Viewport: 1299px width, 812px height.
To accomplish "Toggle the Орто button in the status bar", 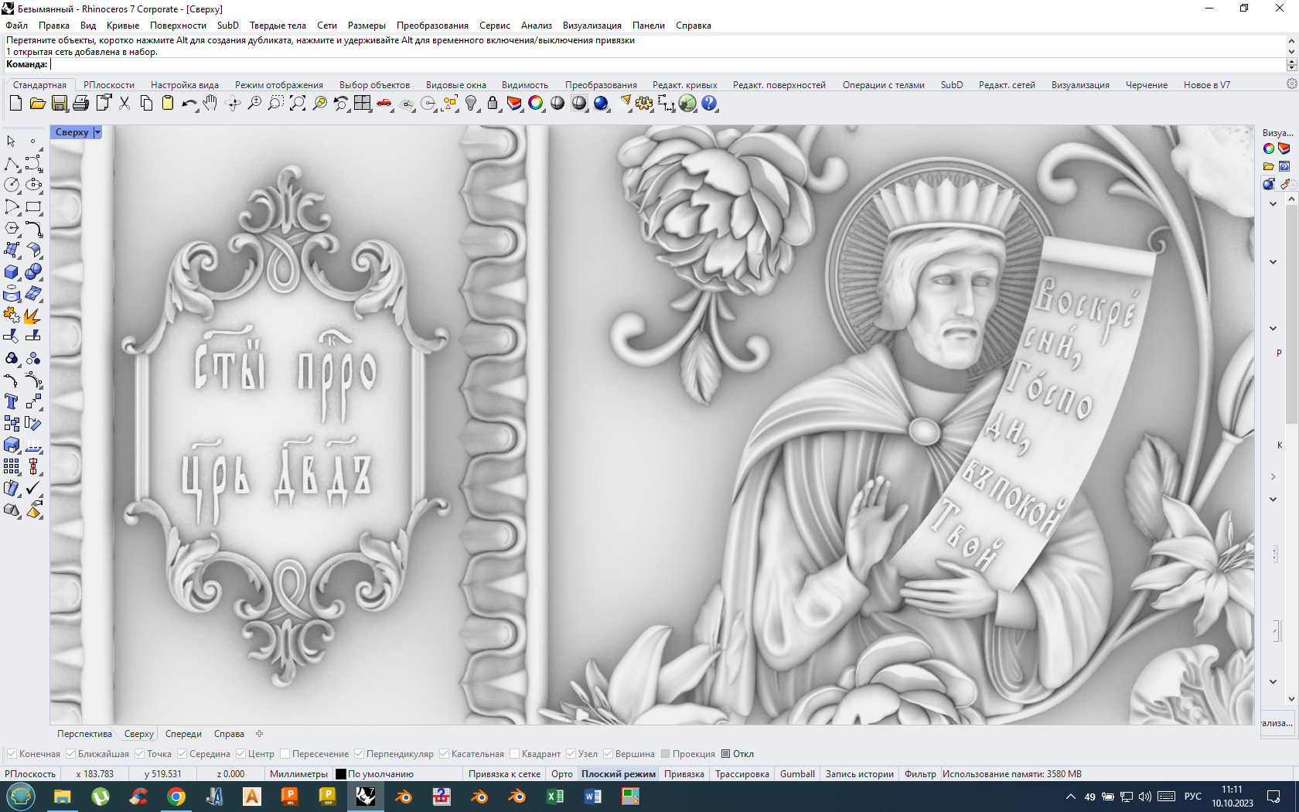I will tap(562, 774).
